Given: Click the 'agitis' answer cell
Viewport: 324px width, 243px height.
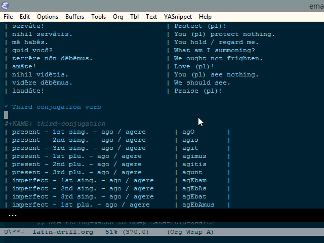Looking at the screenshot, I should (194, 164).
